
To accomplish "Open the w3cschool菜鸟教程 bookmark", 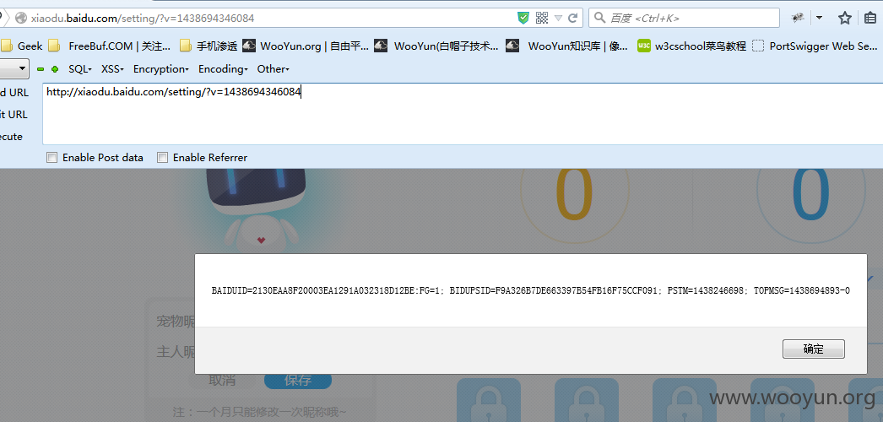I will click(691, 46).
